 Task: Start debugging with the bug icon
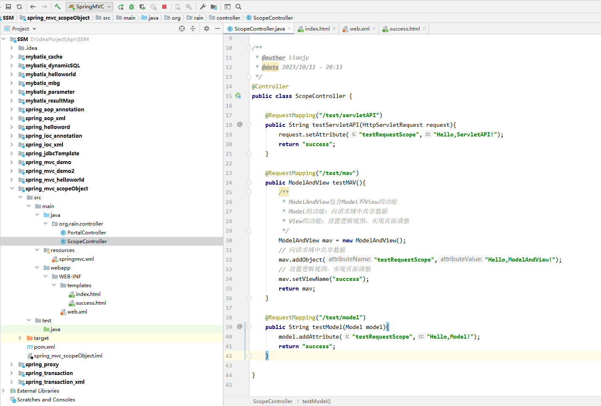(x=132, y=7)
